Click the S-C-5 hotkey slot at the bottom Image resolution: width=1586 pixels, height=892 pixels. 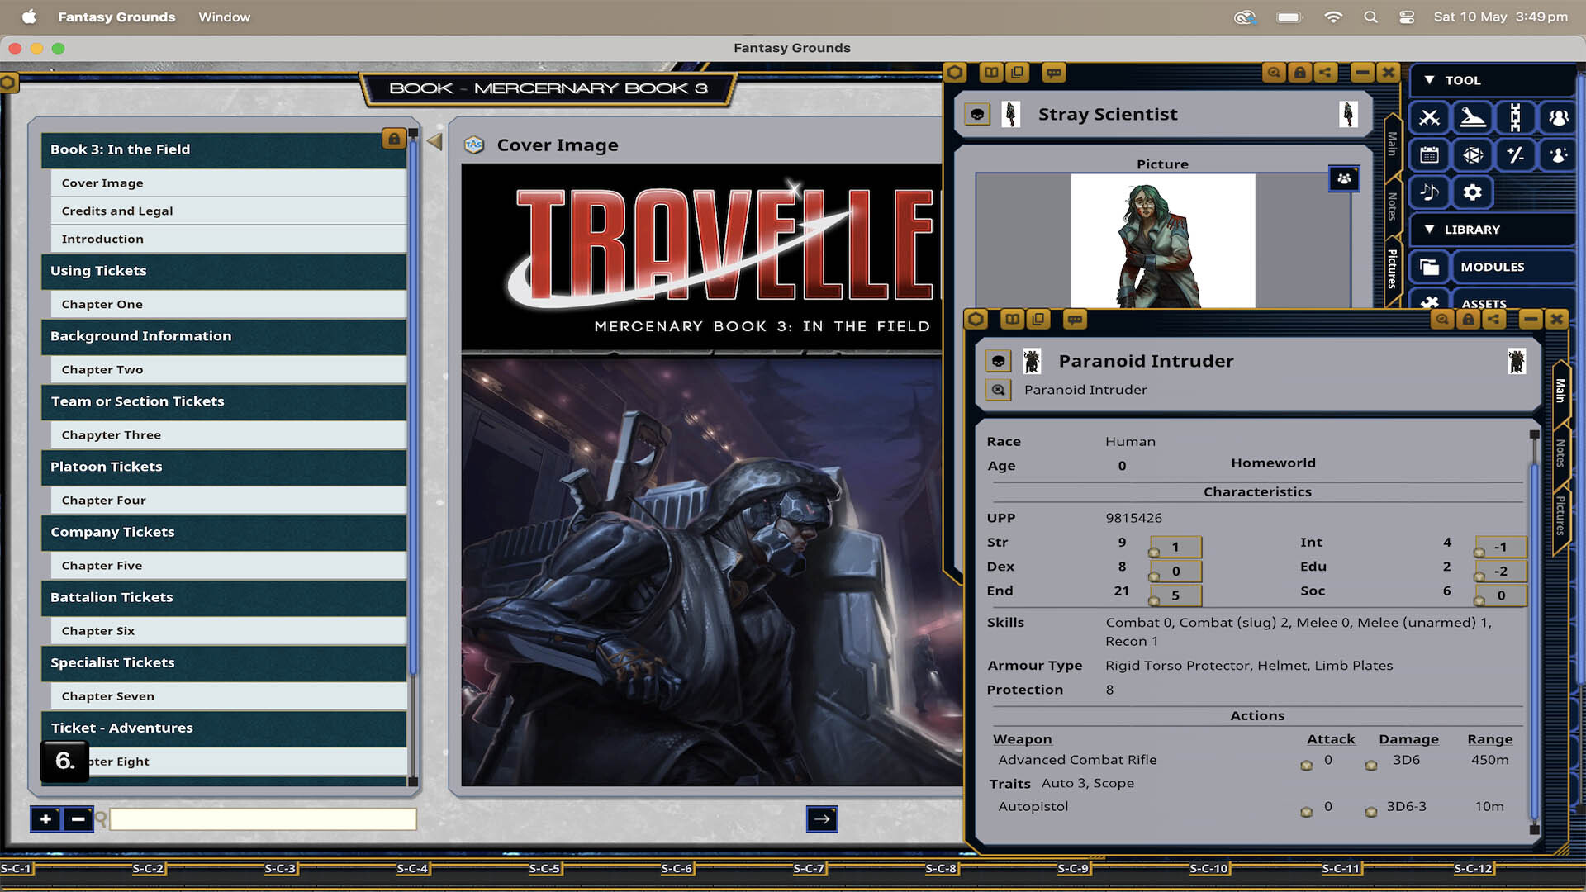[544, 869]
